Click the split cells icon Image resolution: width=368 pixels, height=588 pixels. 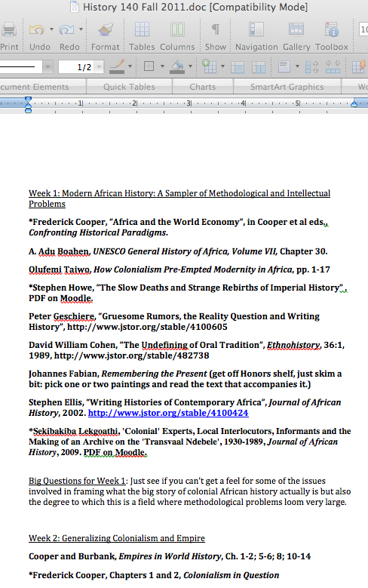click(x=259, y=66)
